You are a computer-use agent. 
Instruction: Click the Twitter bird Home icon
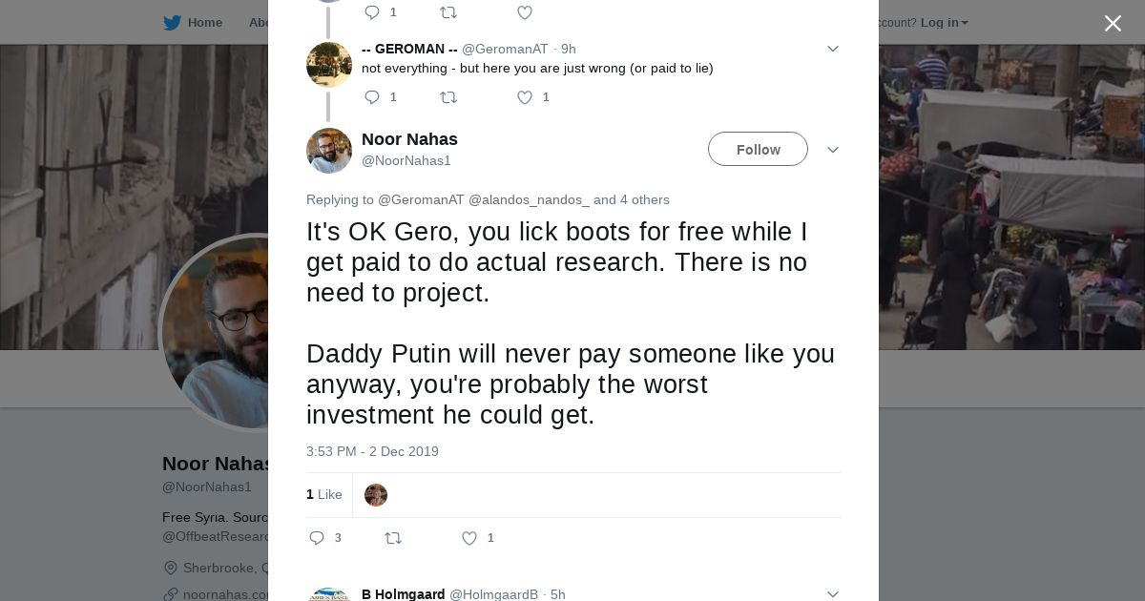172,23
